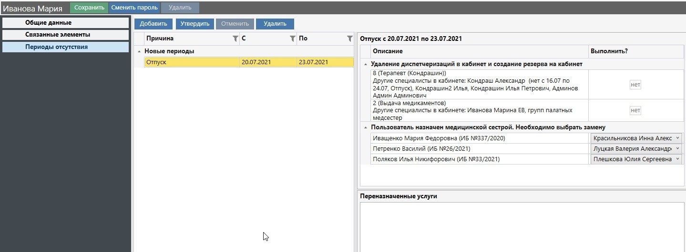Collapse Удаление диспетчеризаций group
The height and width of the screenshot is (252, 686).
[365, 64]
